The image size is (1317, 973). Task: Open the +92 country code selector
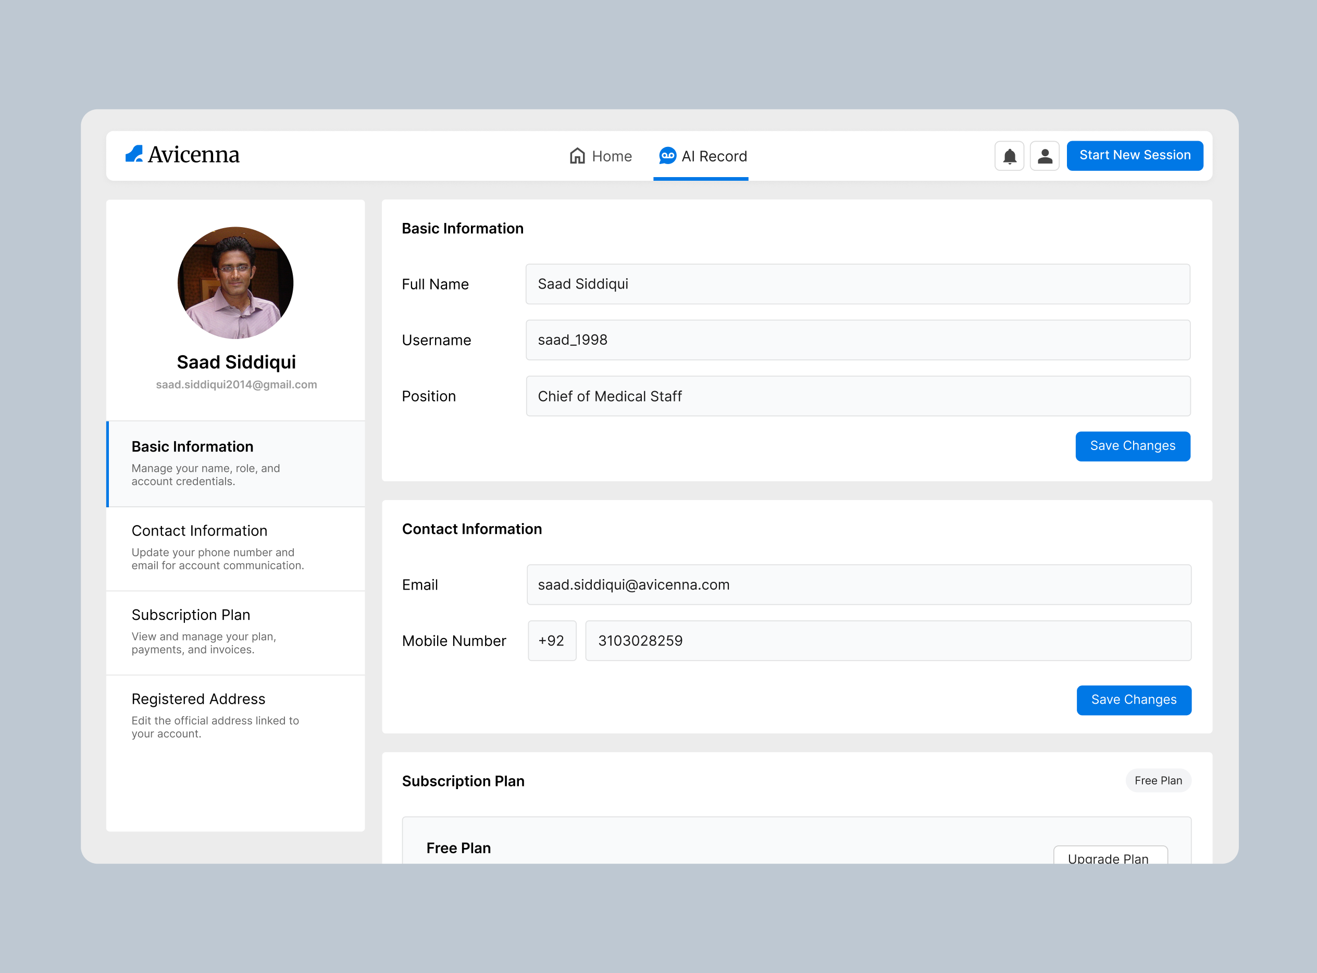pos(552,640)
